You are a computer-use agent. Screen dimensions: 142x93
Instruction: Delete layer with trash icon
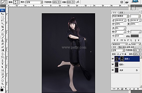pyautogui.click(x=138, y=89)
